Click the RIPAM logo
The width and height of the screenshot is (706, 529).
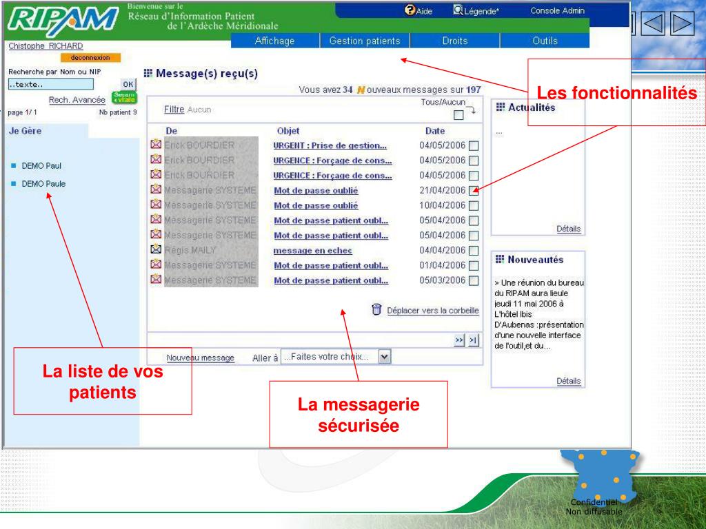63,21
